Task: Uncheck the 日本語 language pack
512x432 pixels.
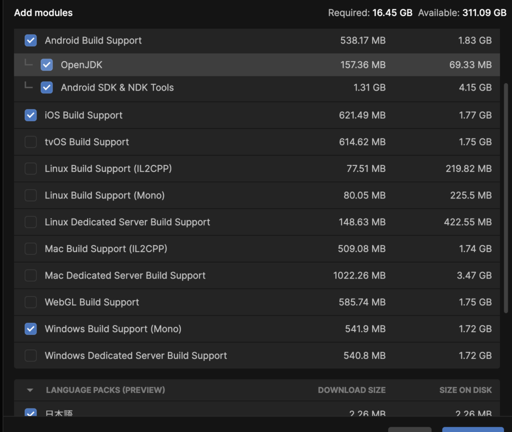Action: coord(30,413)
